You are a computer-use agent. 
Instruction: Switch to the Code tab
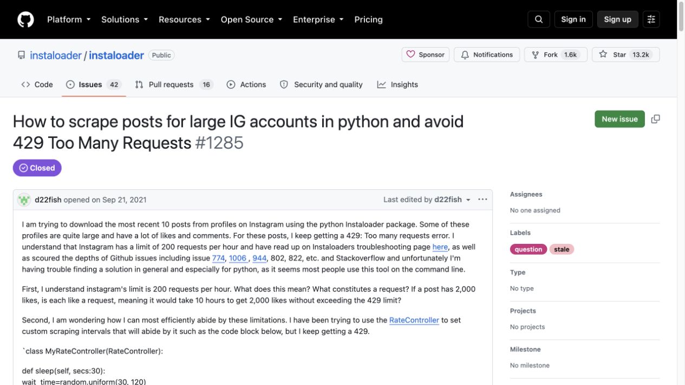click(x=37, y=84)
